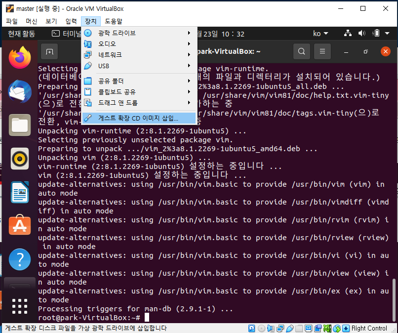
Task: Click the shared folders status bar icon
Action: (299, 329)
